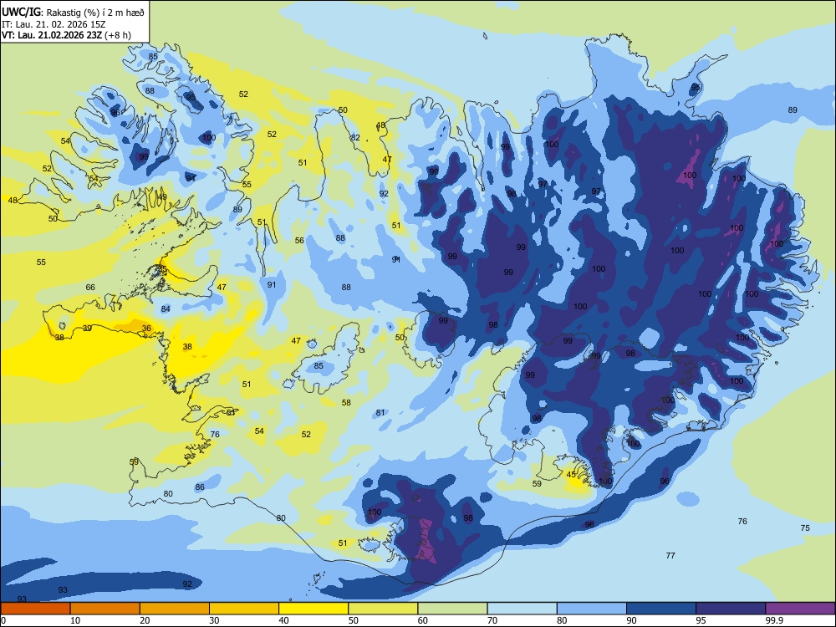Click the map value '45' on the yellow southern spot
Viewport: 836px width, 627px height.
571,474
